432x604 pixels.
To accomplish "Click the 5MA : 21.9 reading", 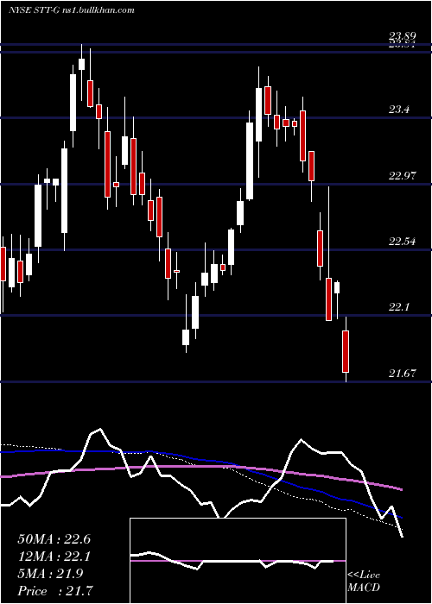I will pos(50,574).
